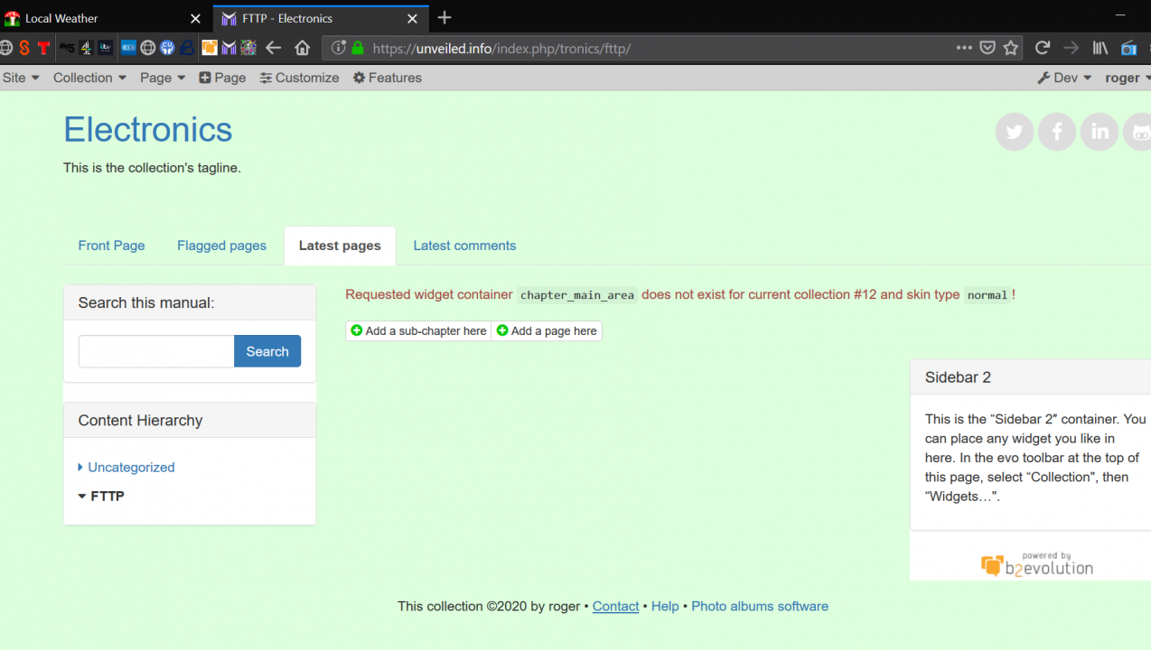The width and height of the screenshot is (1151, 650).
Task: Focus the Search this manual field
Action: (156, 351)
